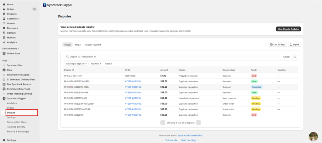Go to next page of disputes
322x143 pixels.
point(199,123)
